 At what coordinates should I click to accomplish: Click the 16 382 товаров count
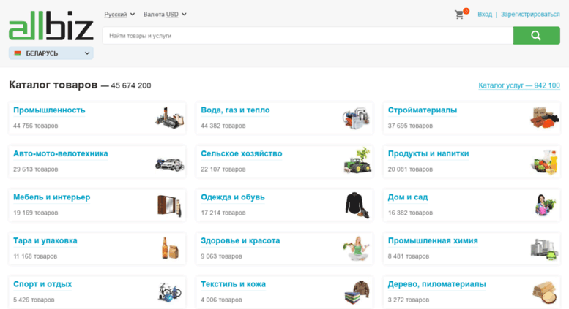(410, 213)
